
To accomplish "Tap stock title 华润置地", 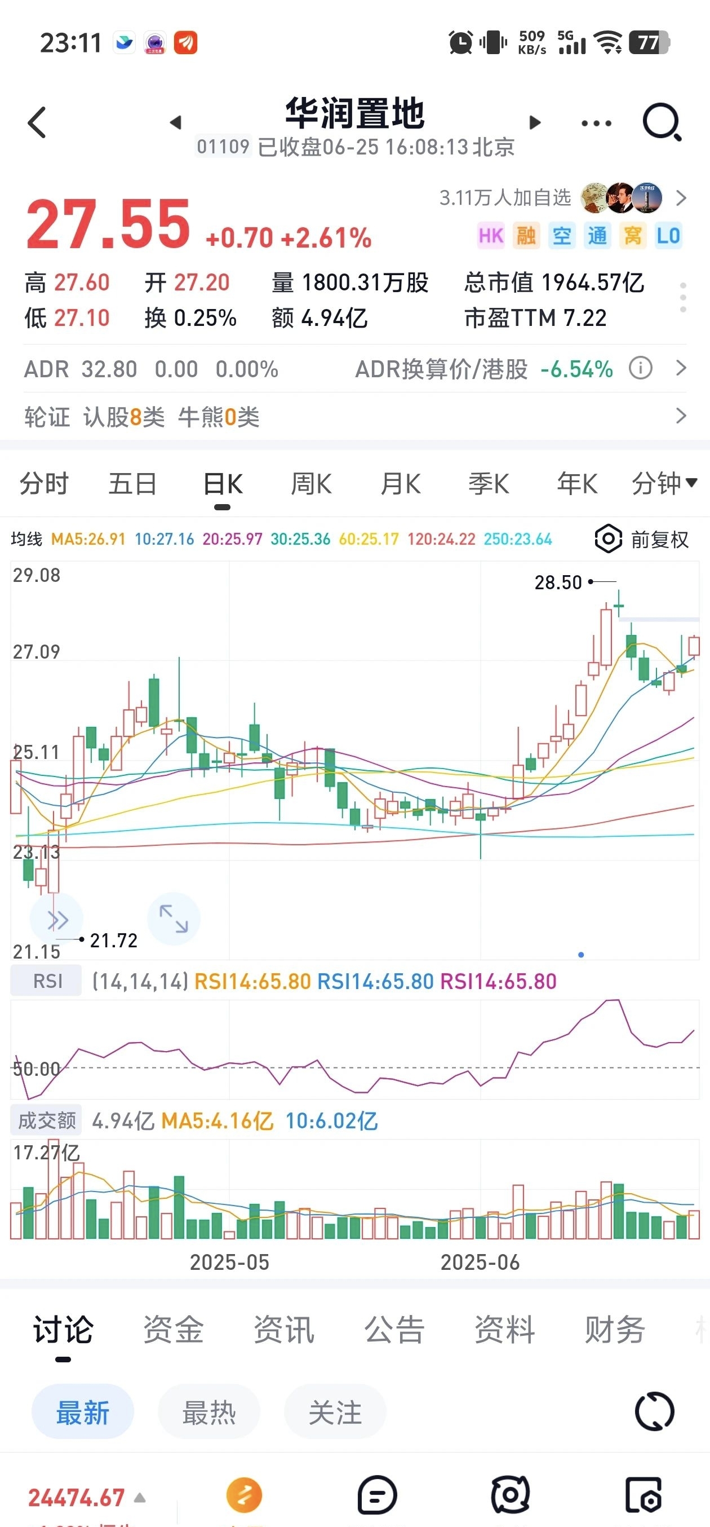I will [354, 113].
